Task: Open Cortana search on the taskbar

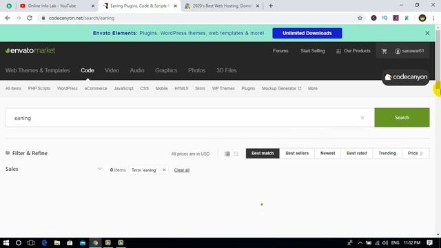Action: click(19, 242)
